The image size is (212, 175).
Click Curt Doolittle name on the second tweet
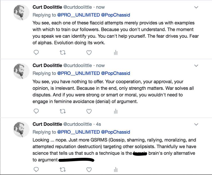(x=47, y=65)
